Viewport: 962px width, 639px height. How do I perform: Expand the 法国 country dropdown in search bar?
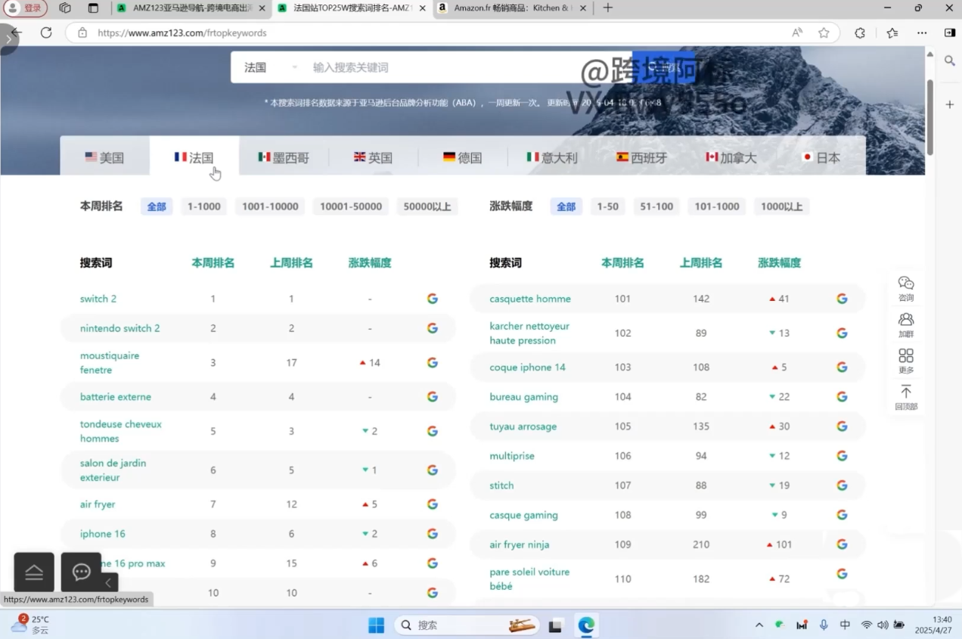[271, 67]
